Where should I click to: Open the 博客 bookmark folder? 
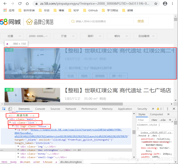[x=59, y=10]
